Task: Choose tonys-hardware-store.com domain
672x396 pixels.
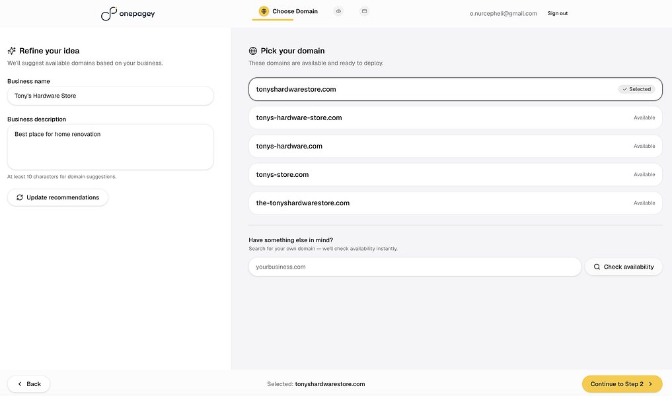Action: [x=455, y=117]
